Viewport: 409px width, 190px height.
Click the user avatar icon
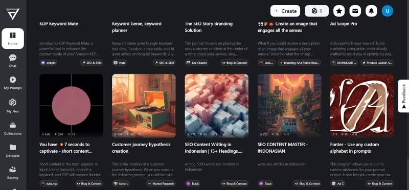pos(388,11)
